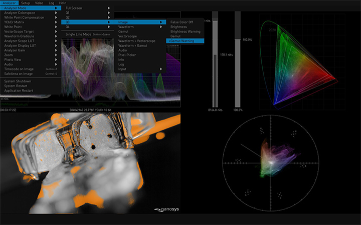Choose Pixel Picker in Q3 submenu
361x225 pixels.
point(127,55)
